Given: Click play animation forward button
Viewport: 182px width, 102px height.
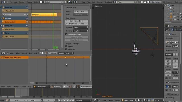Looking at the screenshot, I should 67,100.
